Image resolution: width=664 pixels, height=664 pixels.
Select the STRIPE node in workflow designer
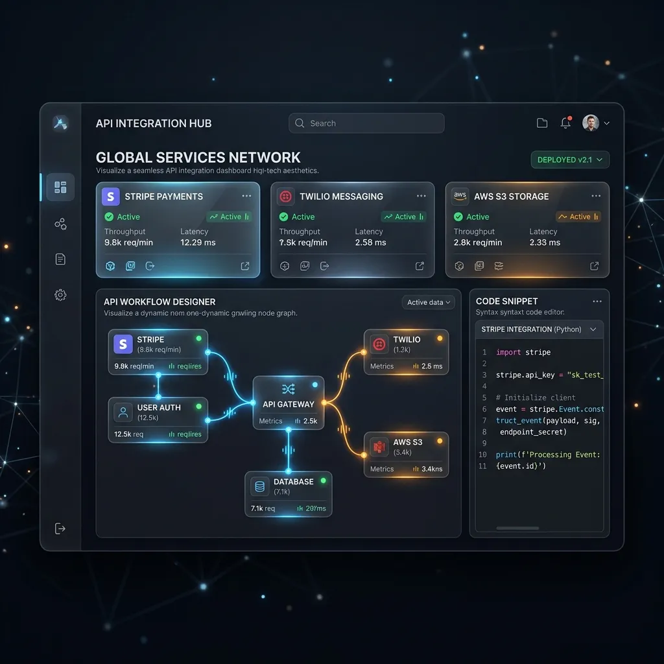tap(158, 352)
